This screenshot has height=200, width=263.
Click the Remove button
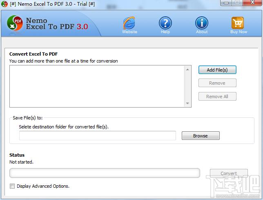(x=217, y=83)
